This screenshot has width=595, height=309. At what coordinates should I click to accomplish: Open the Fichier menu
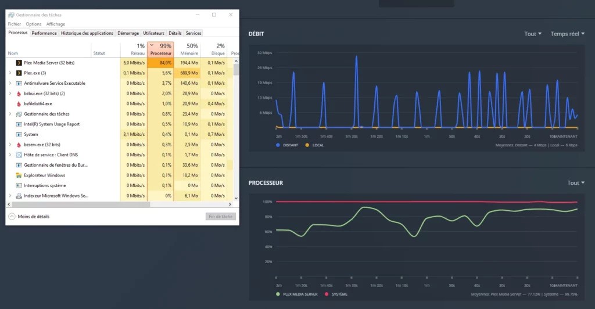pyautogui.click(x=15, y=24)
